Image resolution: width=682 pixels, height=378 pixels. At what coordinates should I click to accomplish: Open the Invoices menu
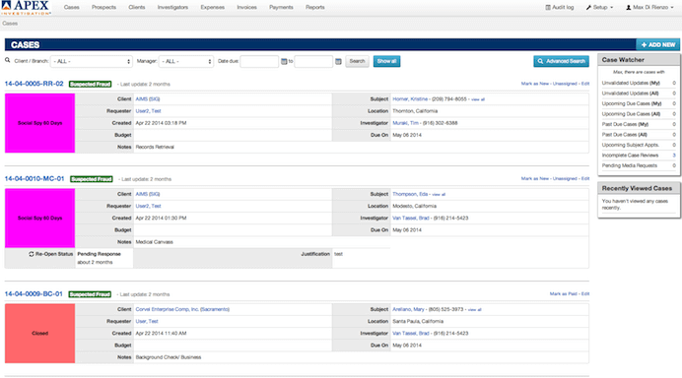point(246,8)
